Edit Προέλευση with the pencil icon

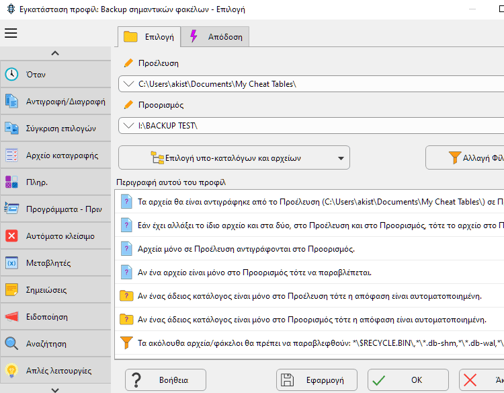[128, 63]
